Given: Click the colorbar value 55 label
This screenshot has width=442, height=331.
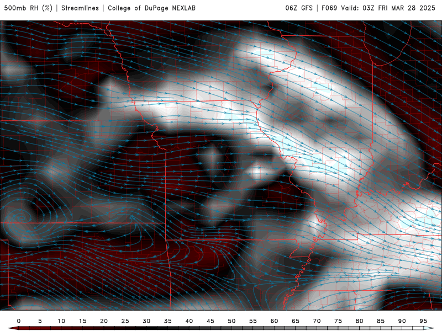Looking at the screenshot, I should [253, 321].
